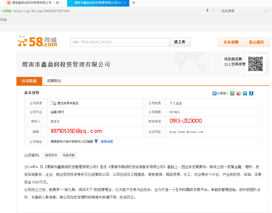Switch to the first Sogou search browser tab
This screenshot has width=272, height=213.
click(x=34, y=3)
